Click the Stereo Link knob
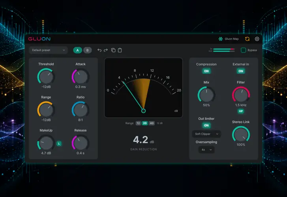The image size is (287, 197). (x=241, y=134)
